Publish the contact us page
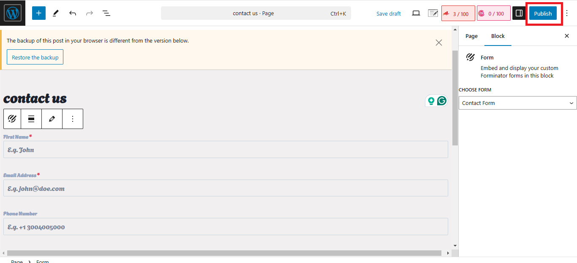The height and width of the screenshot is (263, 577). (x=543, y=13)
